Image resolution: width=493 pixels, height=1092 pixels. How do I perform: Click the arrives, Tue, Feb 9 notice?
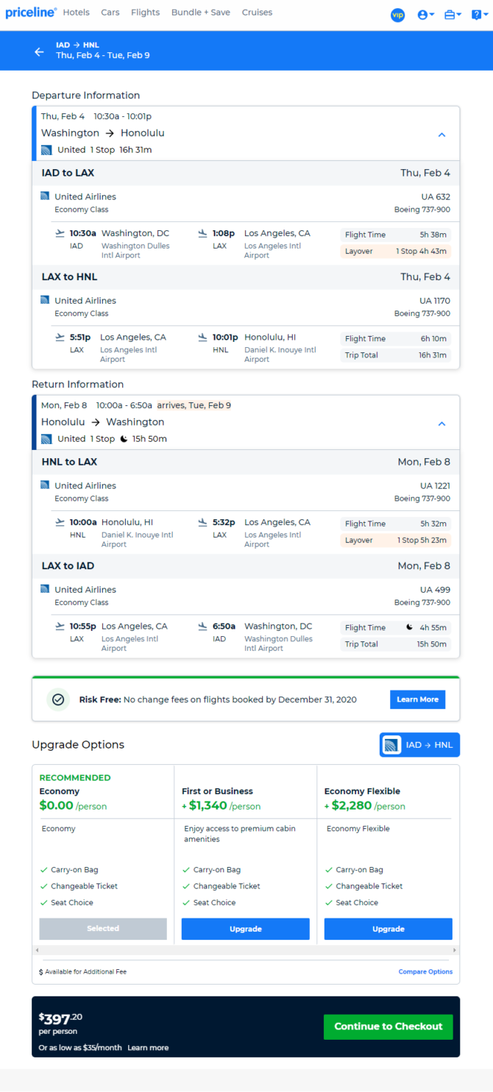[x=194, y=405]
